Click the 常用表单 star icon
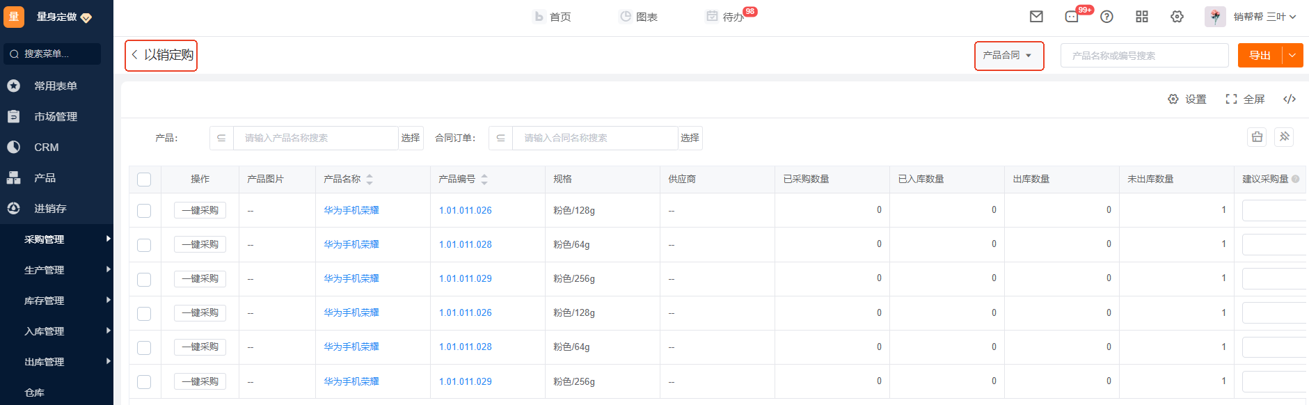 tap(13, 86)
